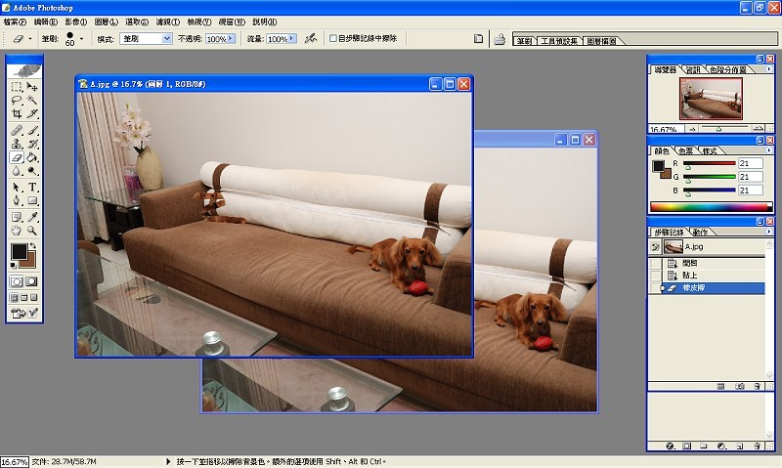Open the Navigator palette flyout menu
This screenshot has width=782, height=468.
click(x=768, y=69)
